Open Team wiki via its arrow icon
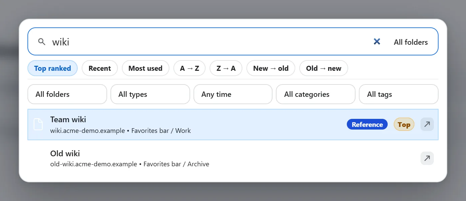The image size is (466, 201). (427, 125)
